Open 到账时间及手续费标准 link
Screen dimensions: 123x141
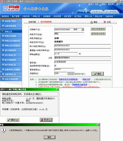(x=68, y=79)
